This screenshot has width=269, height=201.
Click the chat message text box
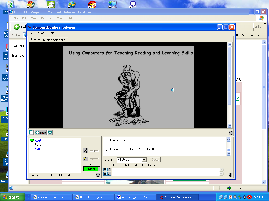tap(166, 172)
